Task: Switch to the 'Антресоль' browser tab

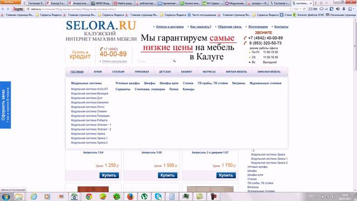Action: 79,3
